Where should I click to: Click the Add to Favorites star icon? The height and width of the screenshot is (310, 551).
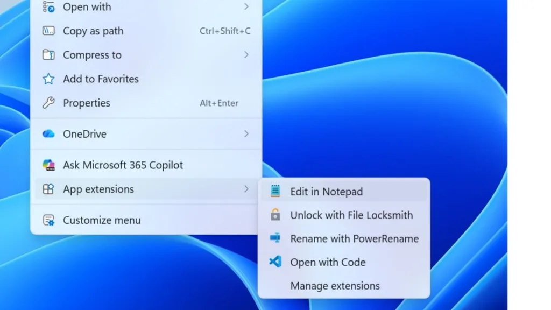click(48, 79)
